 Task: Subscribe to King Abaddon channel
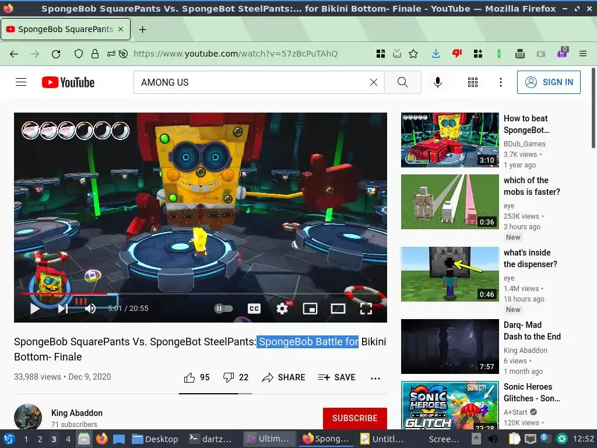pyautogui.click(x=355, y=418)
